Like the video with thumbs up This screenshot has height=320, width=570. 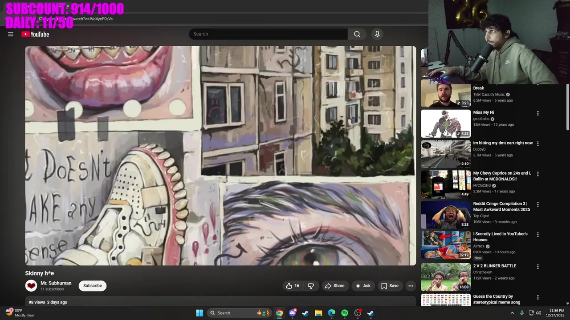[293, 286]
